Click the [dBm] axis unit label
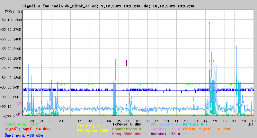This screenshot has width=257, height=138. (9, 12)
